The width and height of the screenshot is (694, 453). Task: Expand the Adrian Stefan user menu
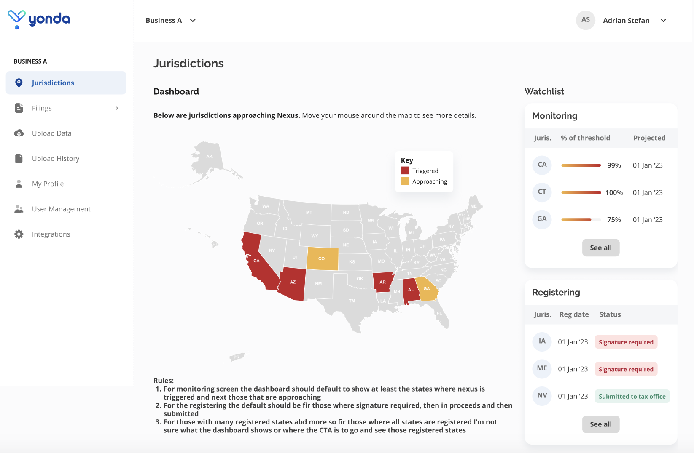coord(663,21)
